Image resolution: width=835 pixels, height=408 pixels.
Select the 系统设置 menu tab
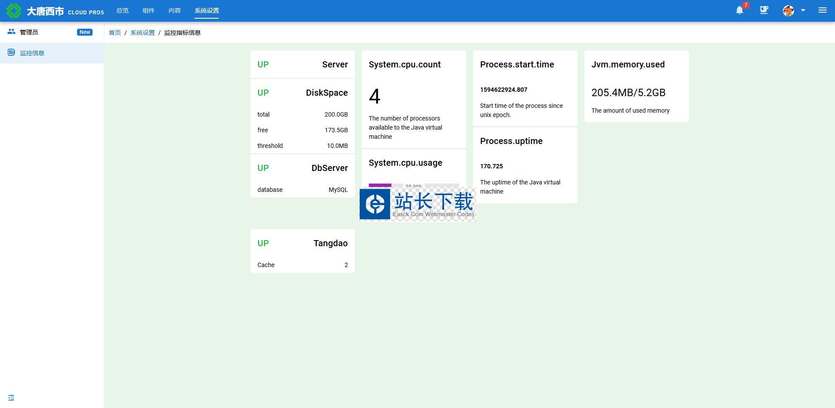(207, 10)
